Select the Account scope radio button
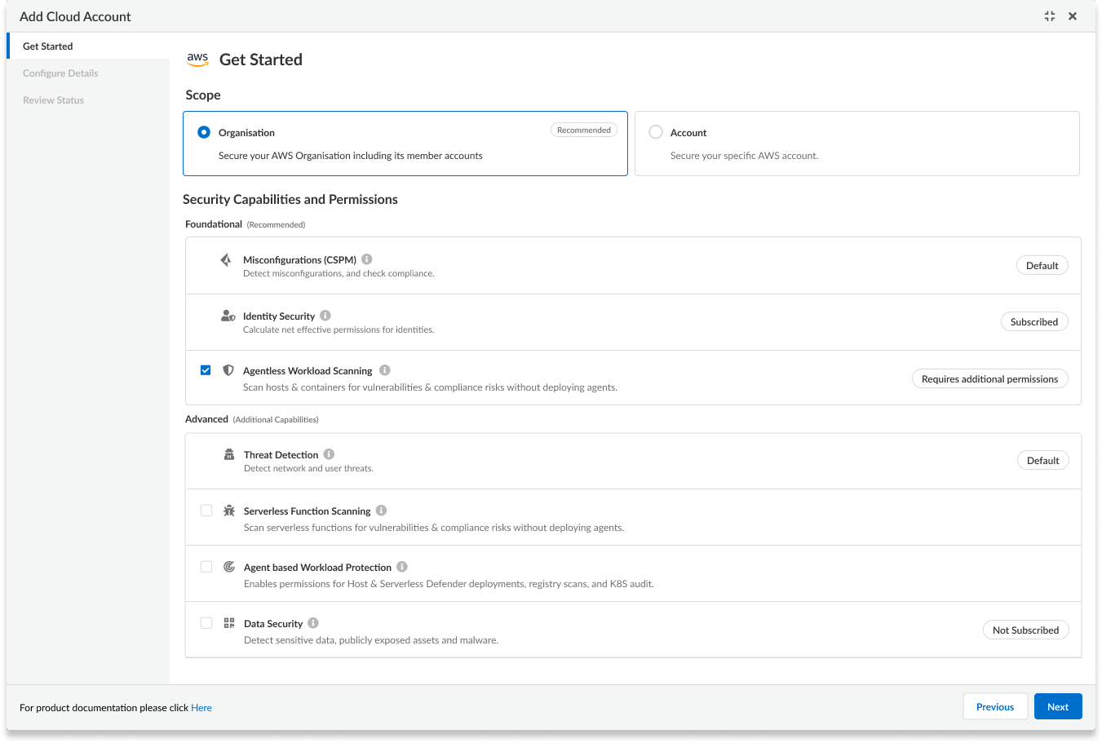The height and width of the screenshot is (743, 1102). point(656,132)
